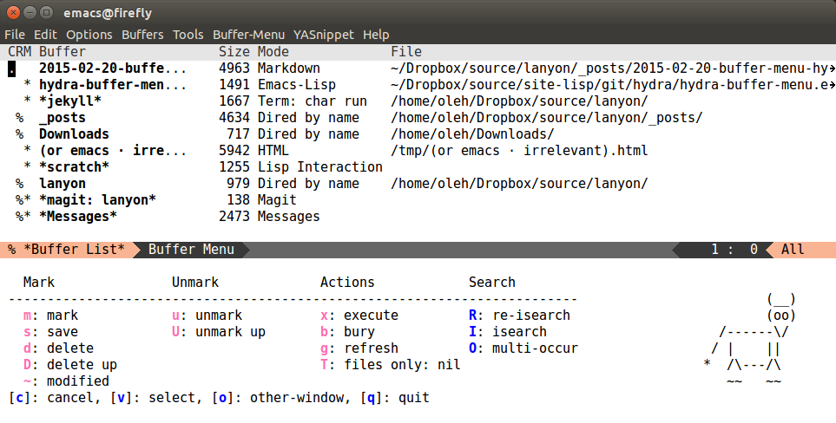Click Buffer Menu mode indicator in mode line
Screen dimensions: 836x423
pos(191,250)
